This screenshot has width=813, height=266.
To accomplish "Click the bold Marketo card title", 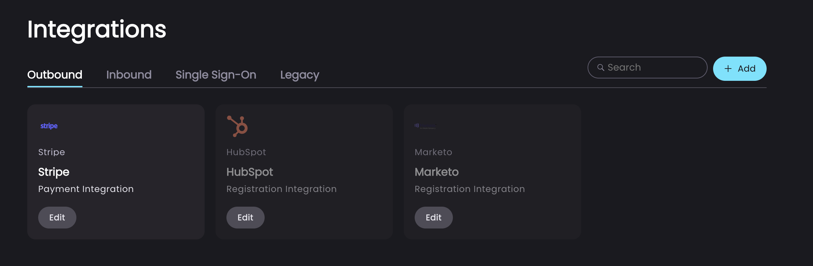I will [437, 172].
